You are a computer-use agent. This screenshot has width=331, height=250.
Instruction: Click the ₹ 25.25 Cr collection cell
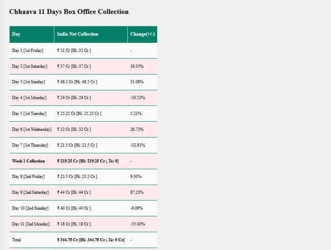pyautogui.click(x=79, y=113)
